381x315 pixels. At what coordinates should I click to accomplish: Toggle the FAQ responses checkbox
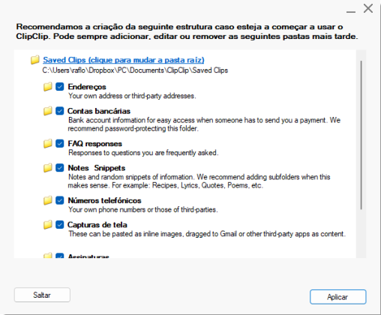[60, 143]
